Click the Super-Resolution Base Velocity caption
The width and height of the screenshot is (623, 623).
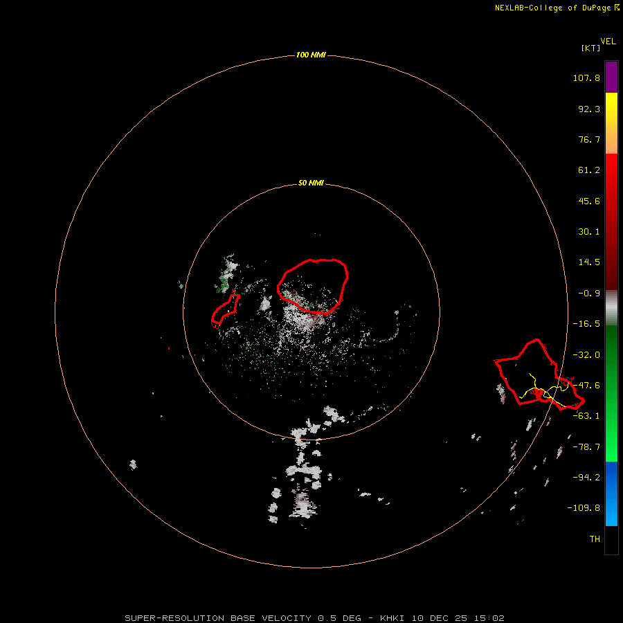click(x=315, y=618)
